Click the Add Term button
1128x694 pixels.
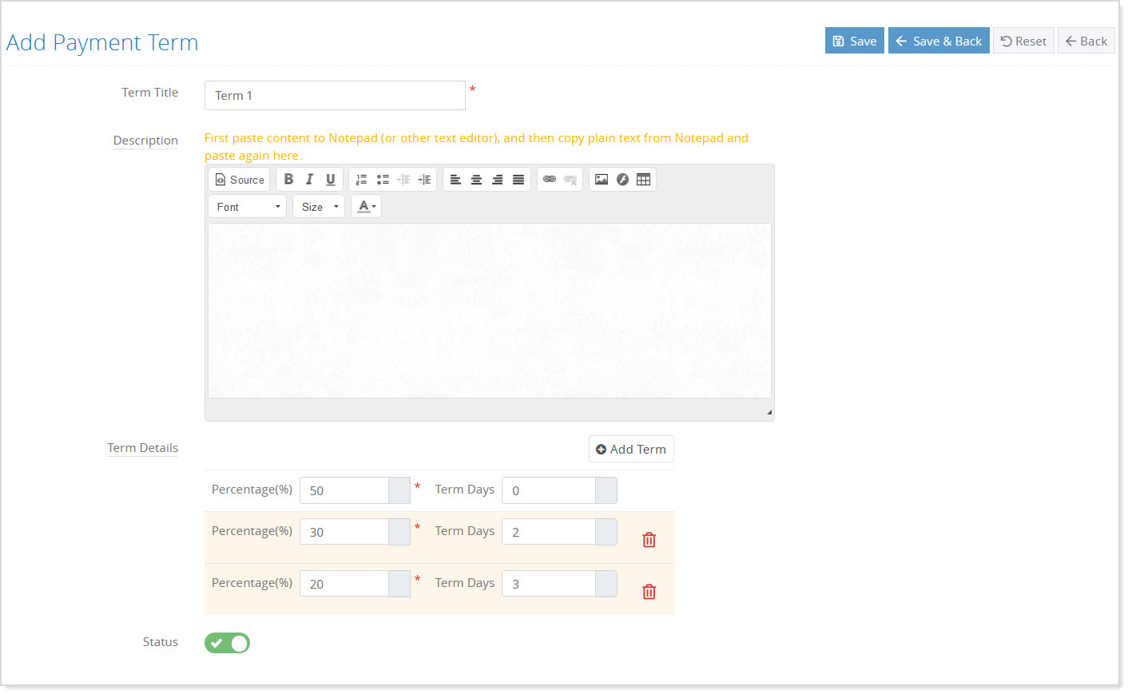(x=631, y=449)
